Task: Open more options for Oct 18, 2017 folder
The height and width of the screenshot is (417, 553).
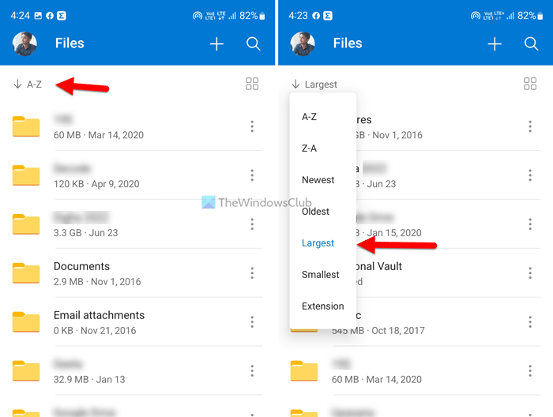Action: 530,321
